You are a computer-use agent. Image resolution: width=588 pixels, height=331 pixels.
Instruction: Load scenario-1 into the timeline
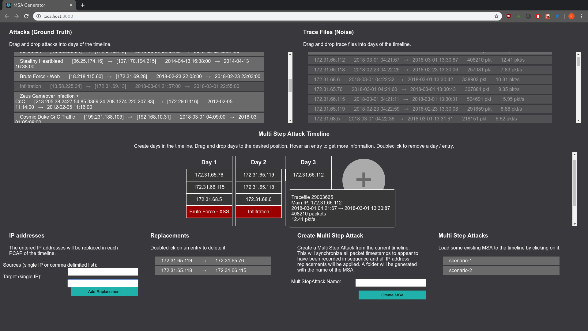tap(501, 261)
